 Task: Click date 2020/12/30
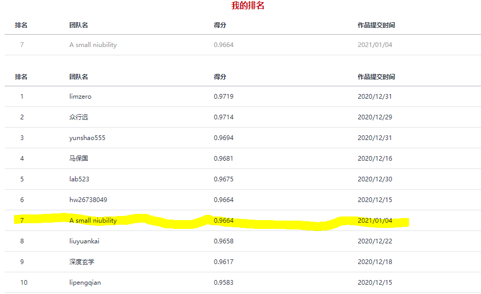click(x=375, y=179)
